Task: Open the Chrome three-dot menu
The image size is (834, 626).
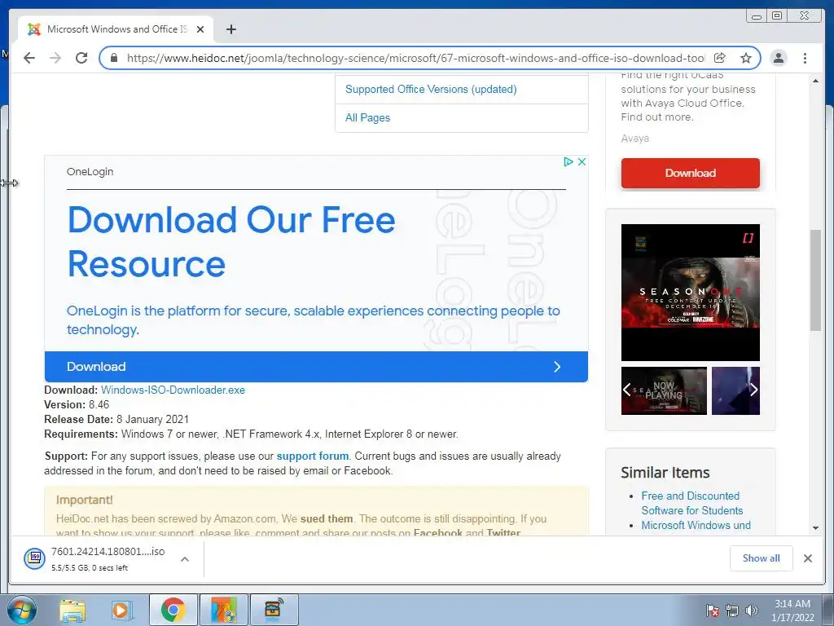Action: tap(805, 58)
